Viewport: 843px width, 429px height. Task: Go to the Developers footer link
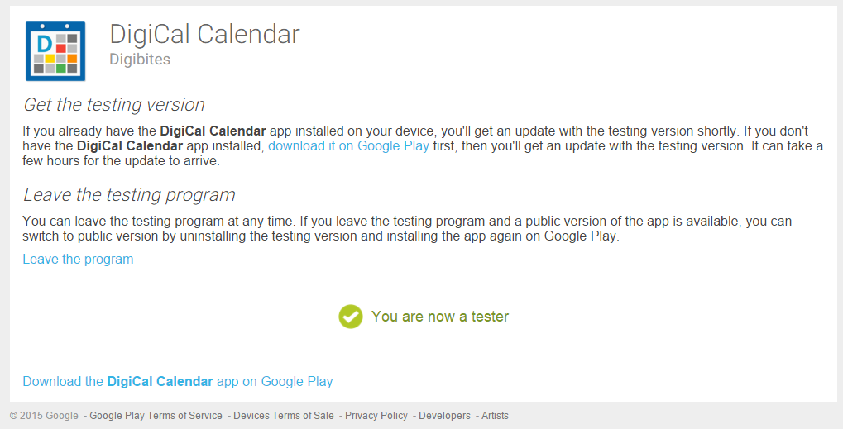[444, 416]
